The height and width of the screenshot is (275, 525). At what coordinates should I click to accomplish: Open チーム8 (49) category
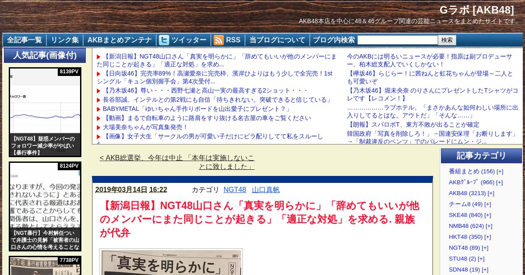[465, 204]
